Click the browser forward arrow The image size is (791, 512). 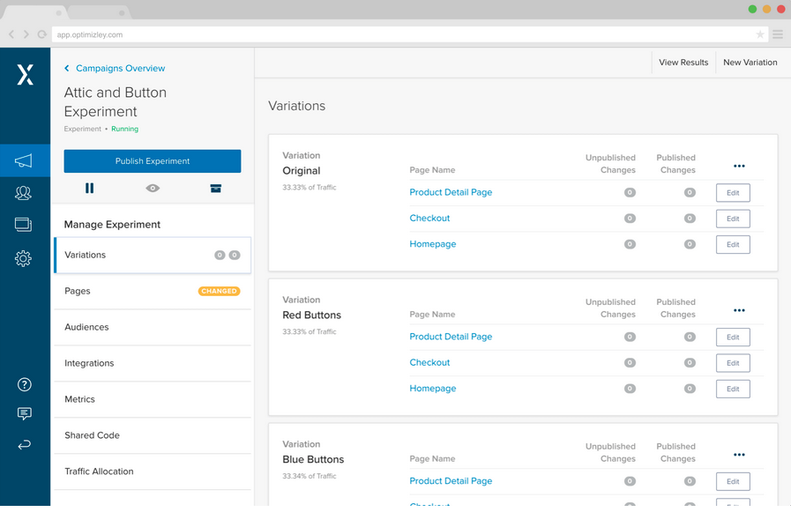pyautogui.click(x=26, y=34)
